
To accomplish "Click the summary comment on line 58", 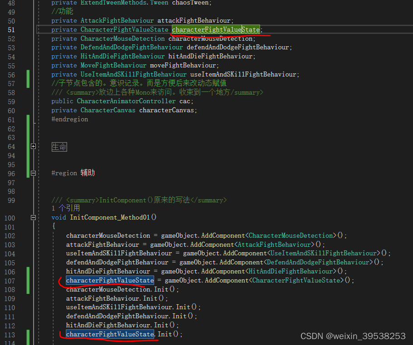I will [x=157, y=92].
